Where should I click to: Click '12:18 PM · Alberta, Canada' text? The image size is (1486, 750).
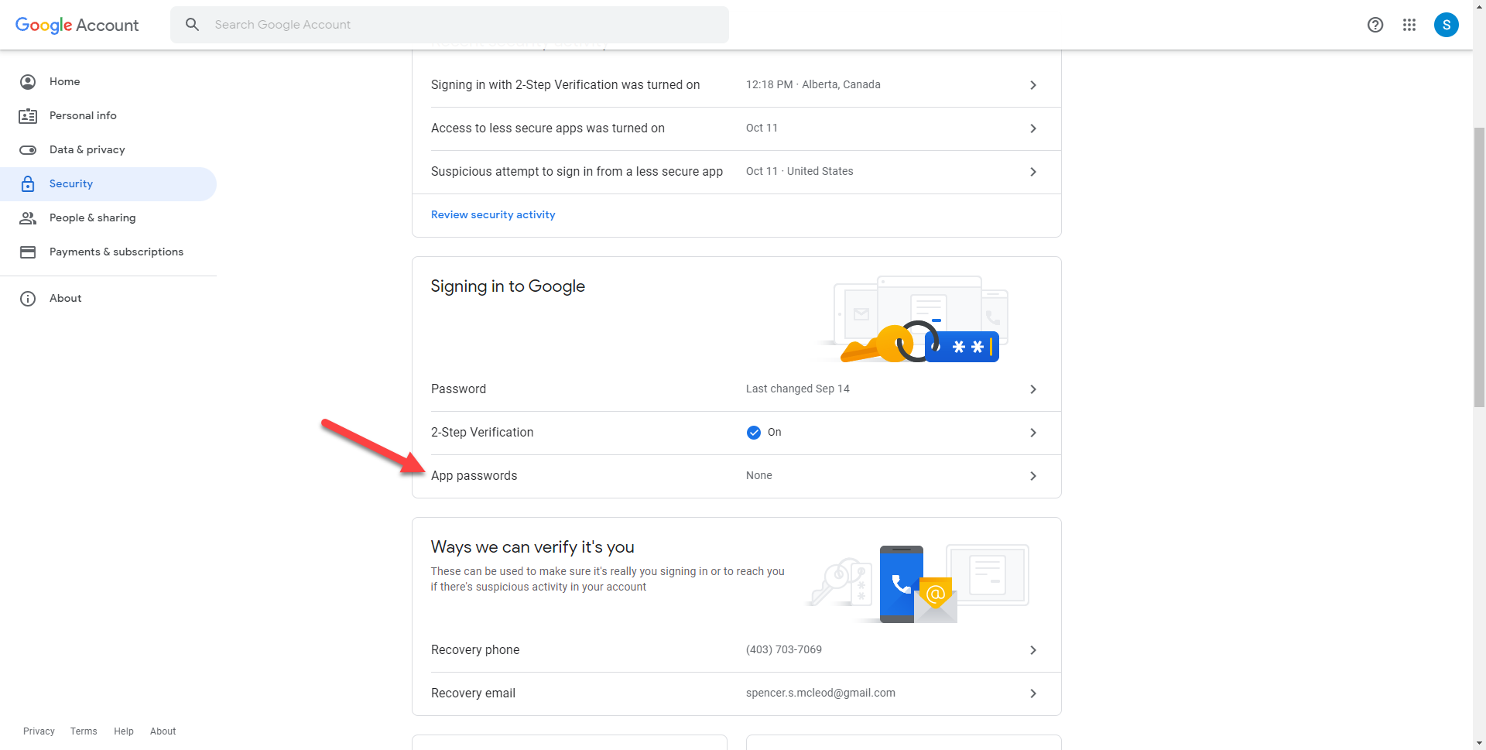point(813,85)
